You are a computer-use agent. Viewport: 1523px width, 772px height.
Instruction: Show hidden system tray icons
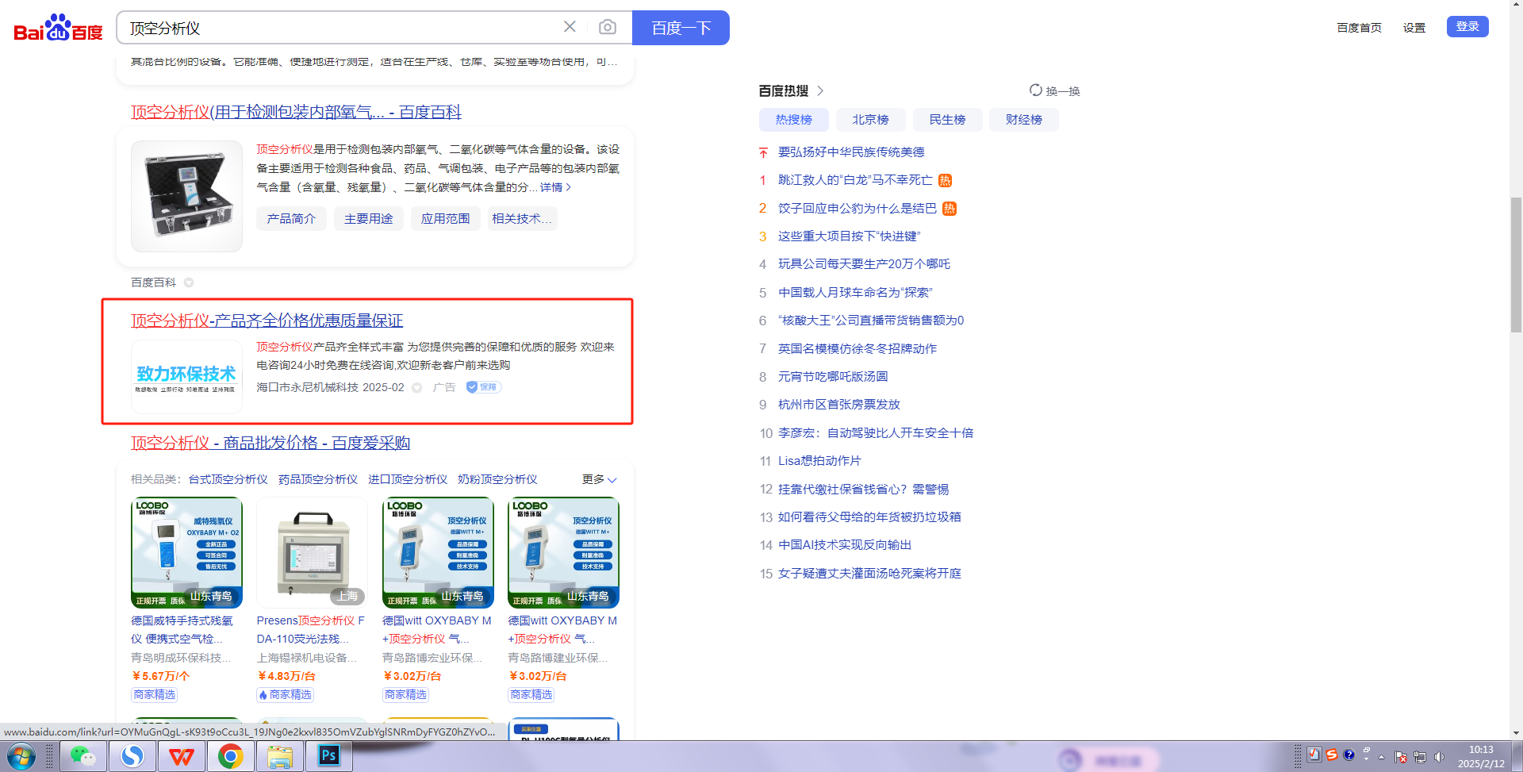pyautogui.click(x=1381, y=757)
